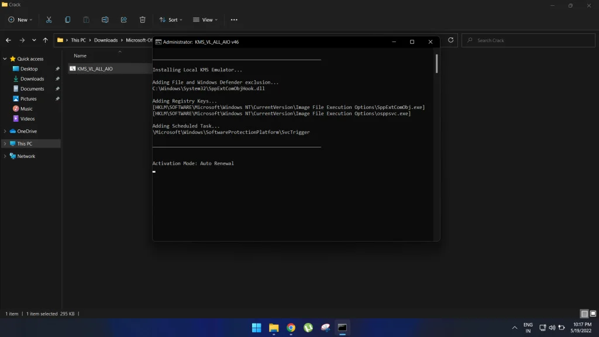Open the network tray icon
The height and width of the screenshot is (337, 599).
pyautogui.click(x=542, y=328)
